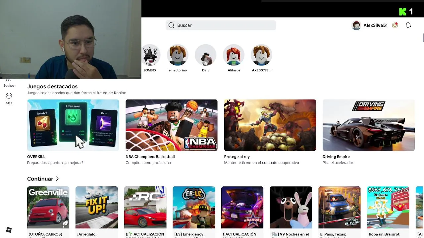Viewport: 424px width, 238px height.
Task: Open the Más sidebar menu icon
Action: click(x=9, y=96)
